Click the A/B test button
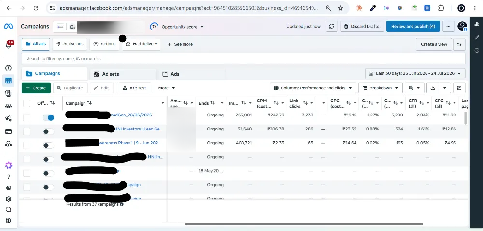Screen dimensions: 483x231 pyautogui.click(x=135, y=88)
